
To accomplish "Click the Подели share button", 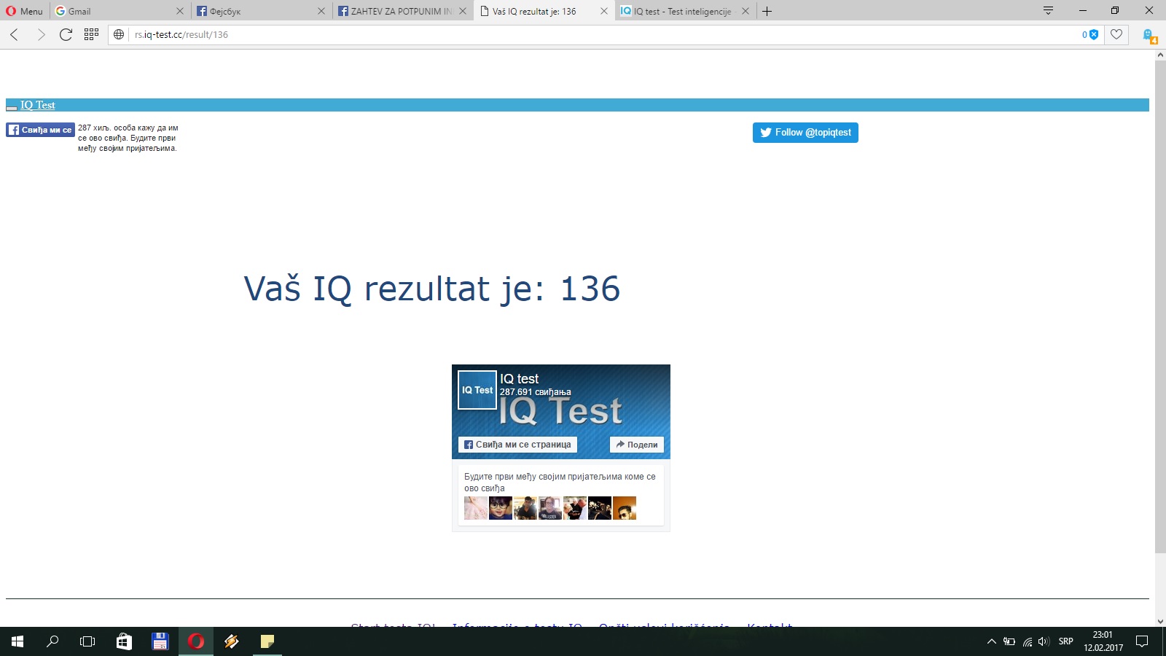I will click(x=636, y=445).
